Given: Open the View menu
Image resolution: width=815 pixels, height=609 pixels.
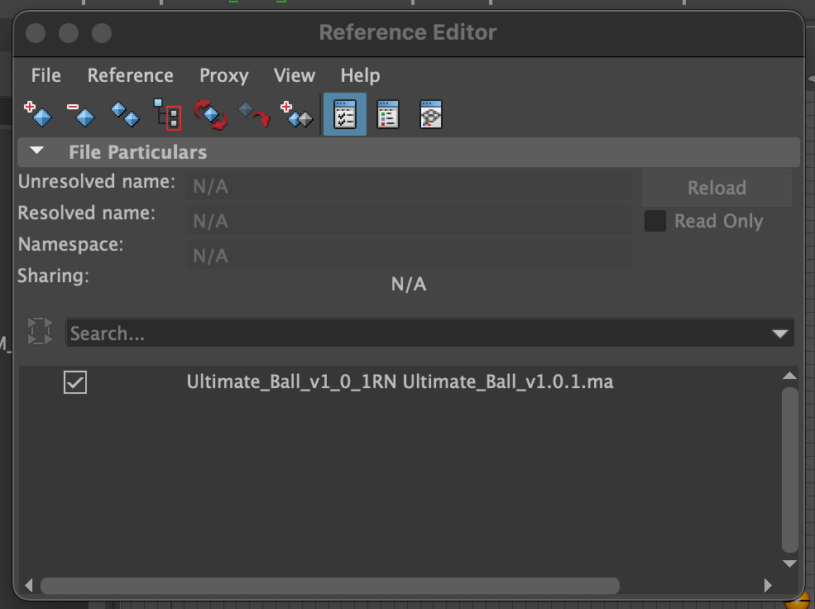Looking at the screenshot, I should coord(295,75).
